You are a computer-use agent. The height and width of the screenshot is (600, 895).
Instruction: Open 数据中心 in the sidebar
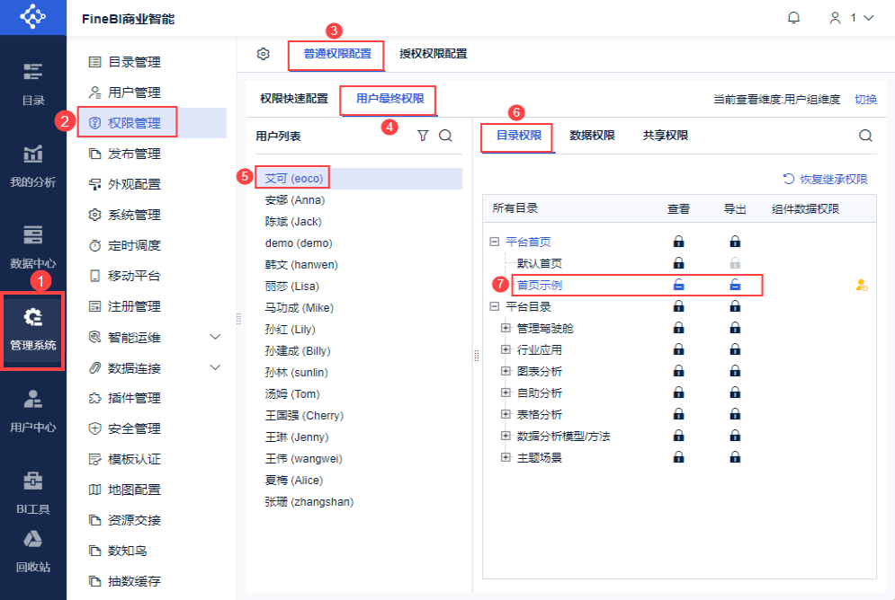pyautogui.click(x=33, y=247)
